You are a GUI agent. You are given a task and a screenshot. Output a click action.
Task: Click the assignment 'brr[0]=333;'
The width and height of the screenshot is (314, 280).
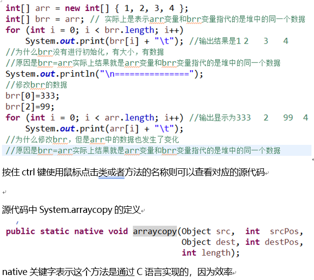coord(32,96)
